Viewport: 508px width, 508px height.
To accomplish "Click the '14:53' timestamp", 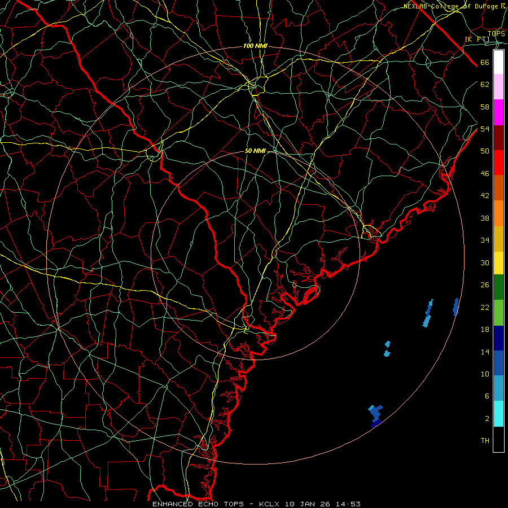I will (x=348, y=504).
